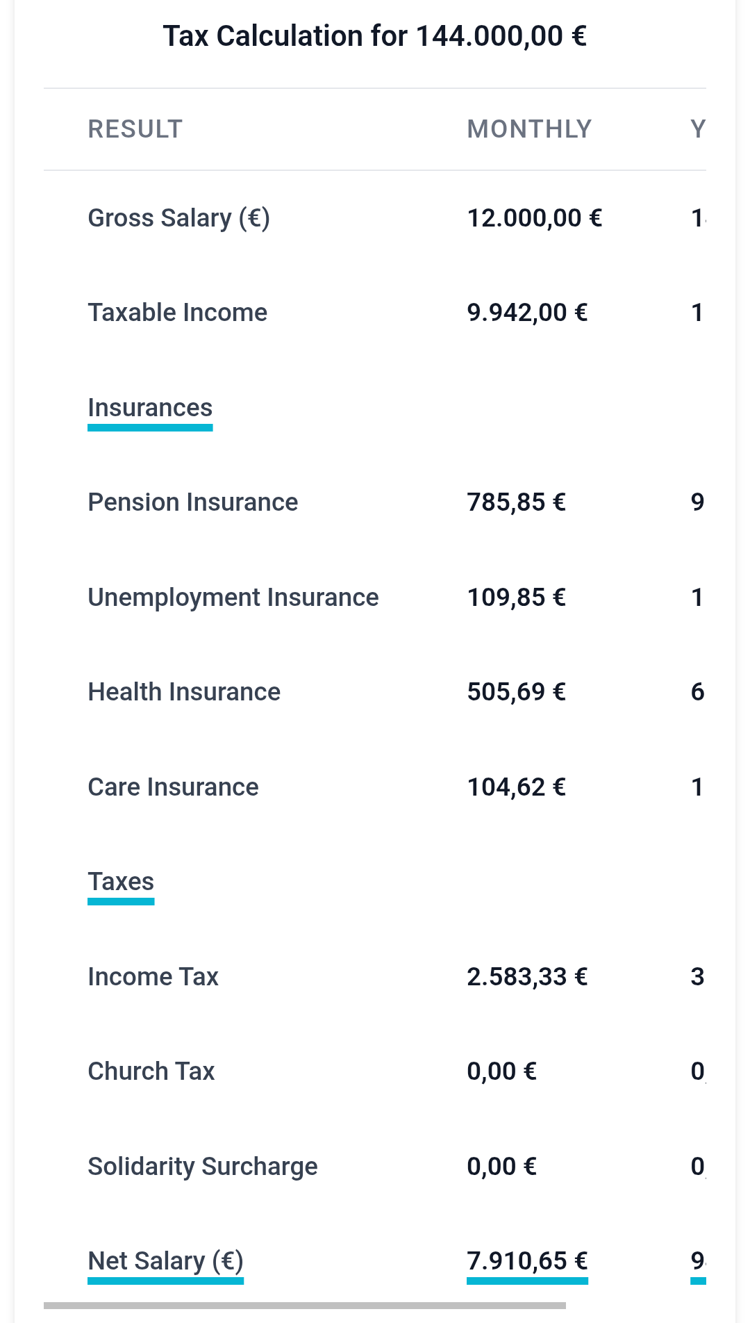Click the 12.000,00 € monthly gross value
This screenshot has height=1323, width=750.
point(534,218)
